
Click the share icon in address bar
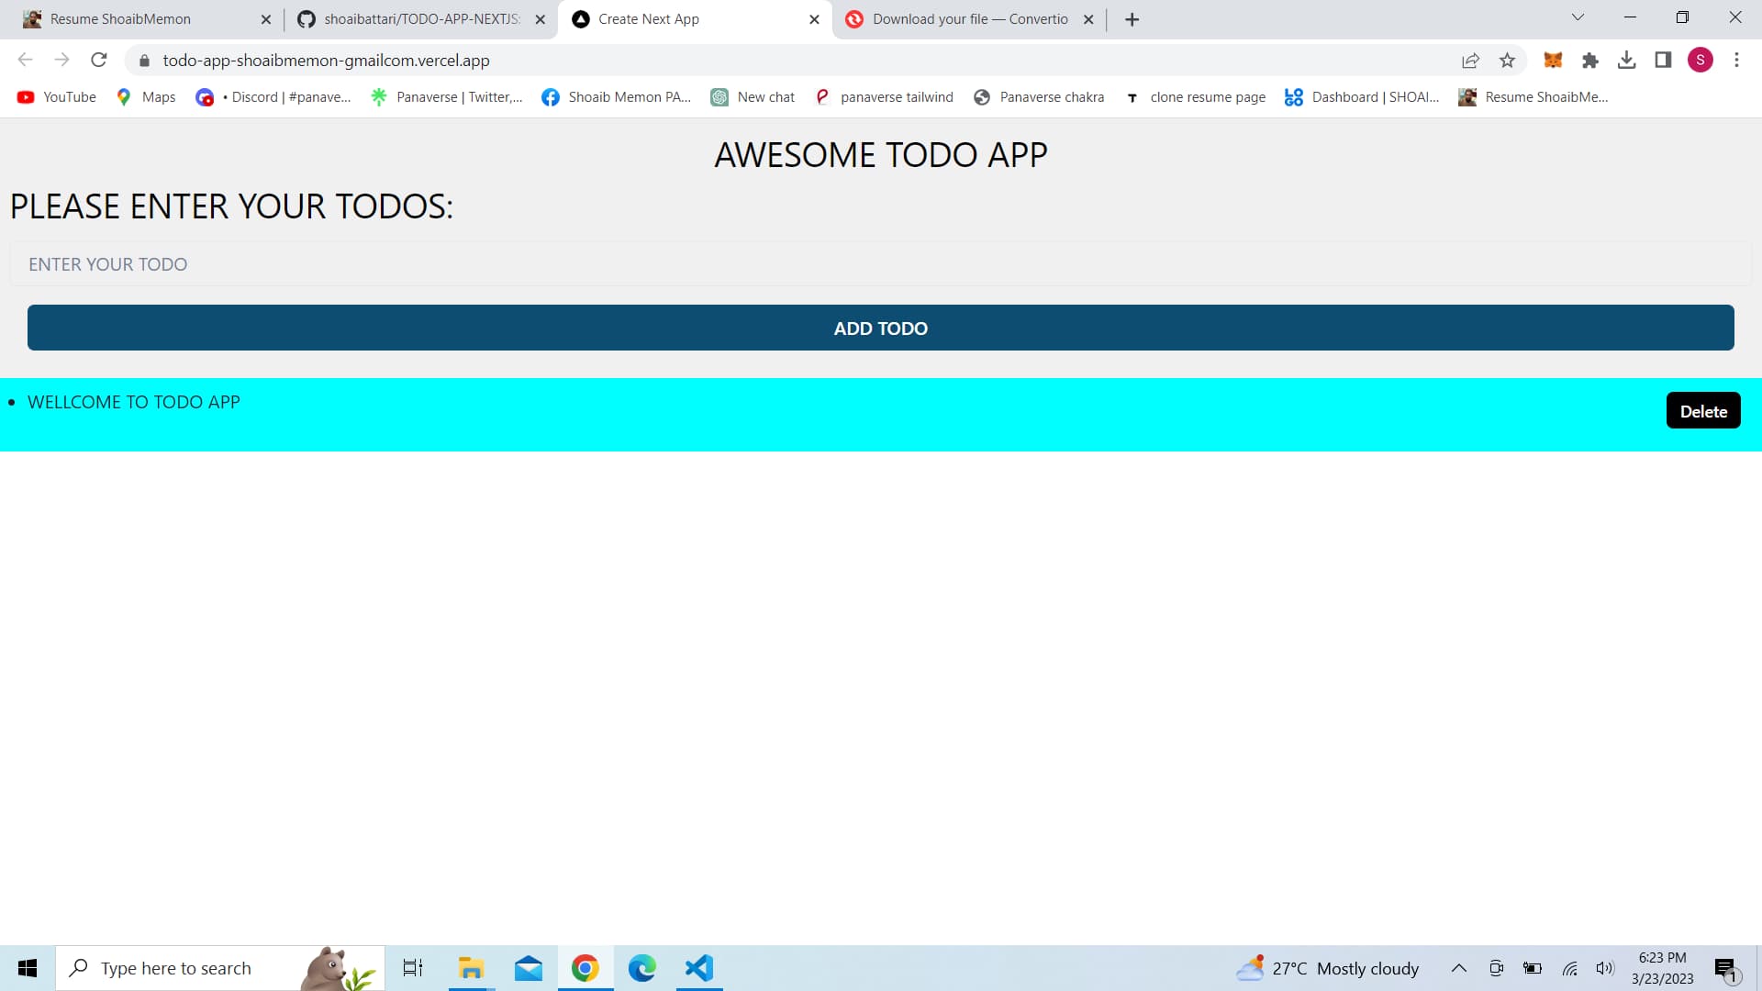(x=1471, y=60)
